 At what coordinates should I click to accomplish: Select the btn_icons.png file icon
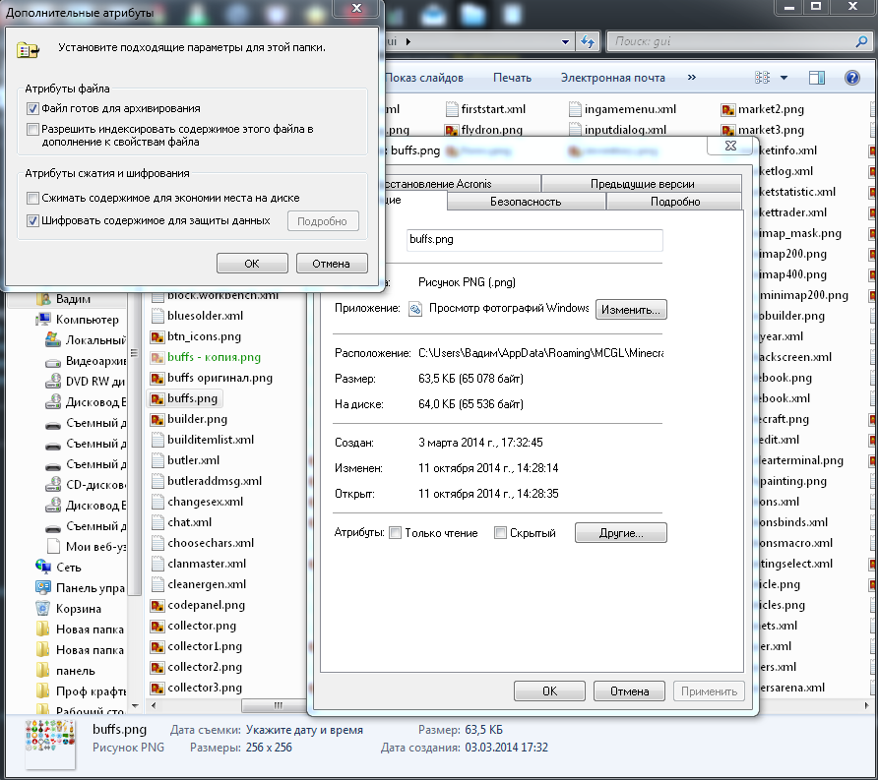click(157, 336)
